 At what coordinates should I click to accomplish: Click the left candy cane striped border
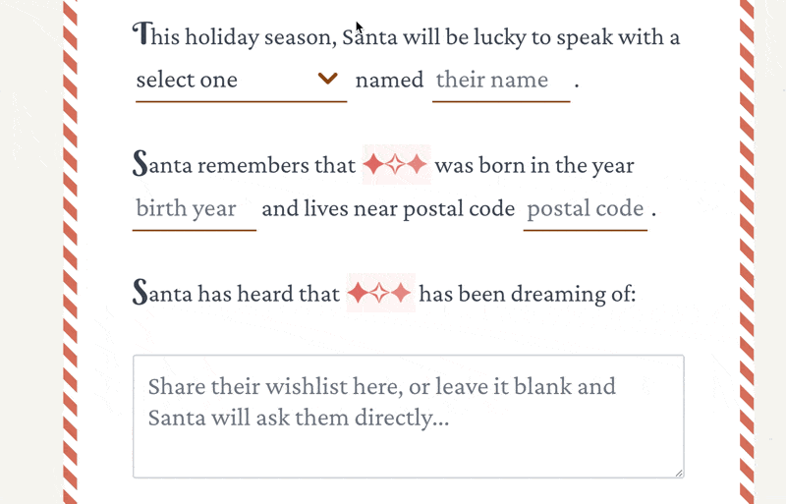(x=70, y=252)
